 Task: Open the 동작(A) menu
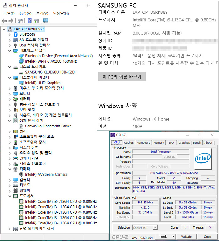[25, 13]
